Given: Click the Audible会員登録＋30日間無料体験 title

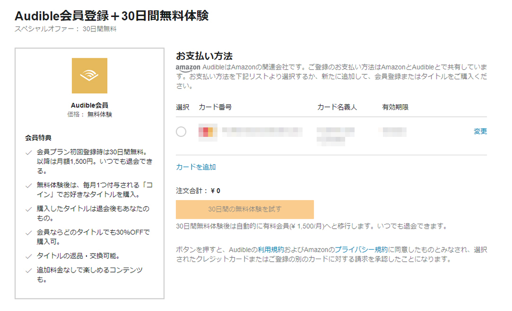Looking at the screenshot, I should point(111,15).
